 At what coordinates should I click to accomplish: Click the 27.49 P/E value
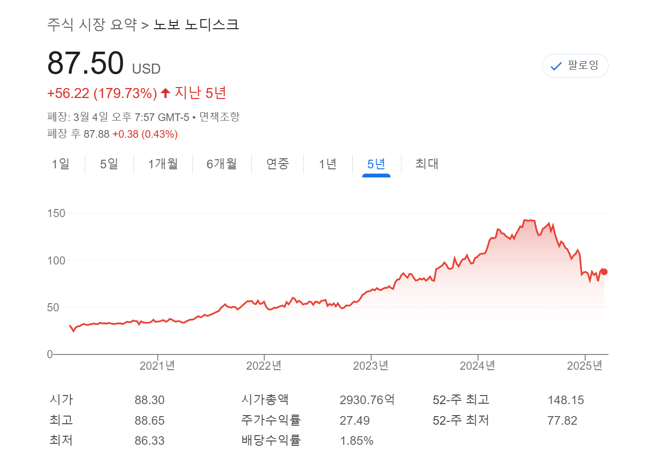point(355,420)
